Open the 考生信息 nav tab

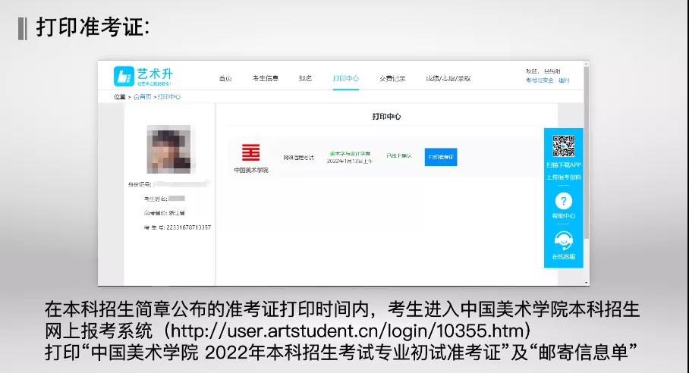(266, 79)
